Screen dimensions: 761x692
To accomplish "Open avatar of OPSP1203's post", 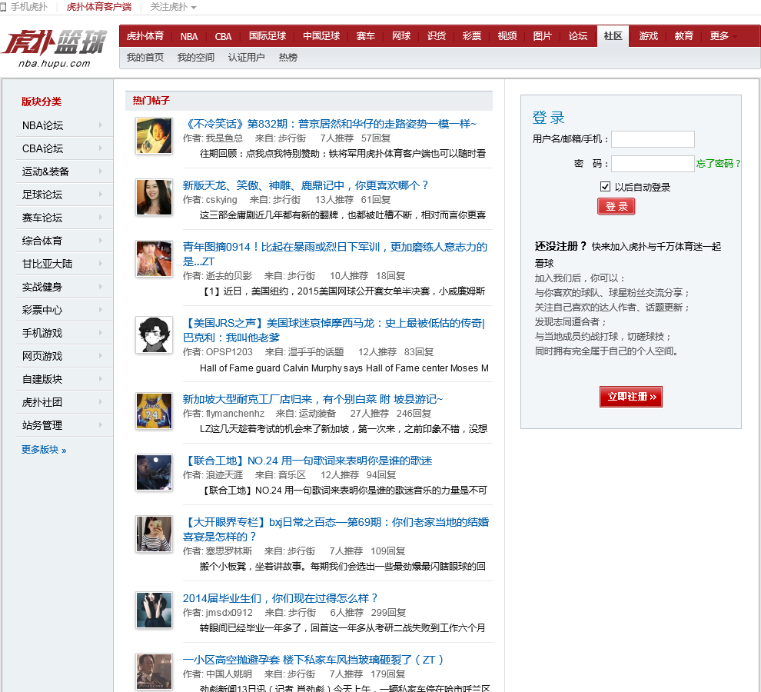I will tap(154, 335).
